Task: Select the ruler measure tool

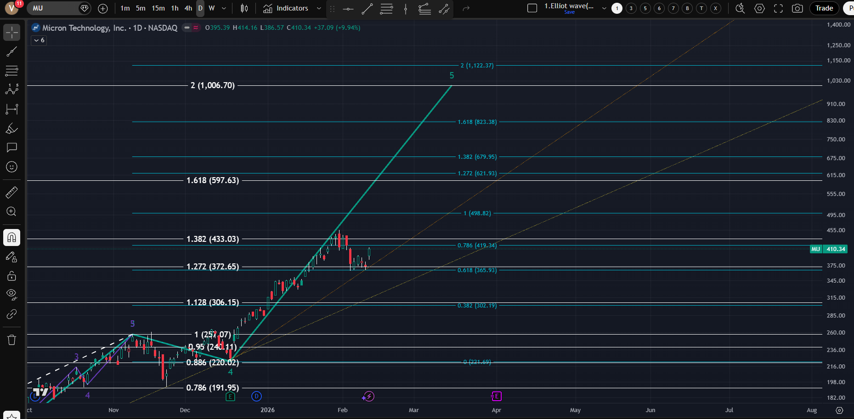Action: (11, 192)
